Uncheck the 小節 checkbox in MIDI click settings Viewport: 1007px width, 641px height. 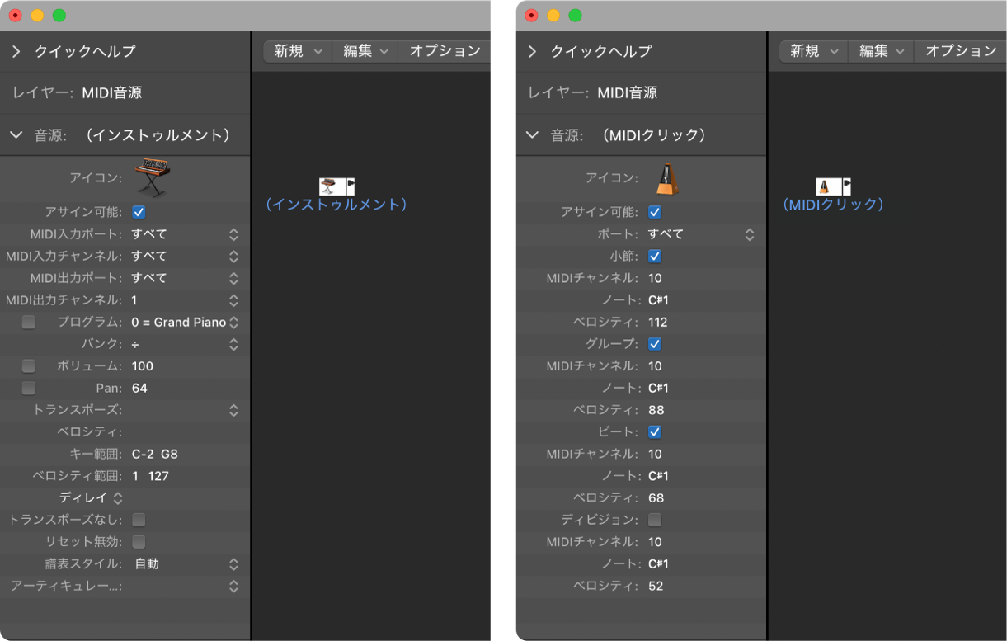click(656, 256)
